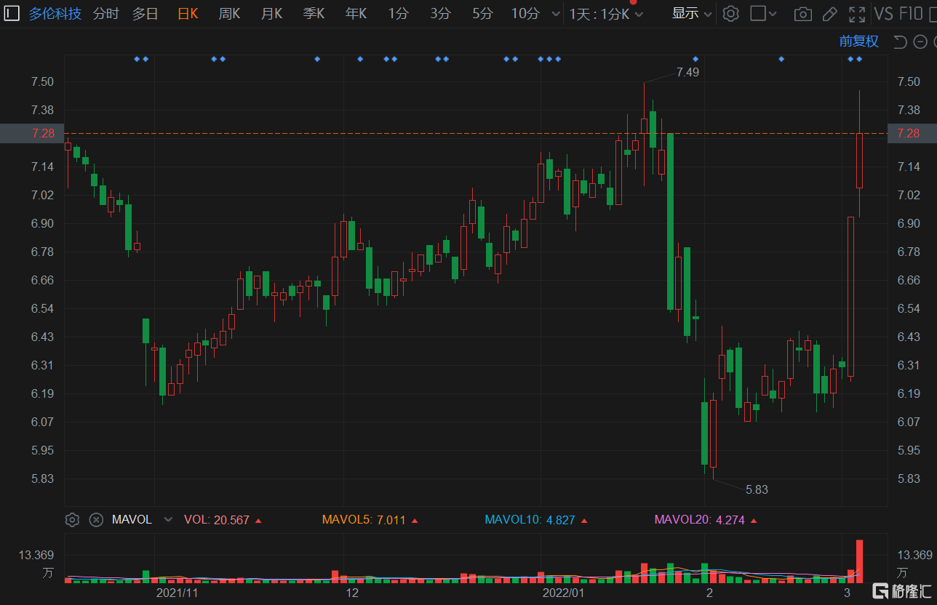
Task: Open the MAVOL indicator dropdown
Action: [169, 520]
